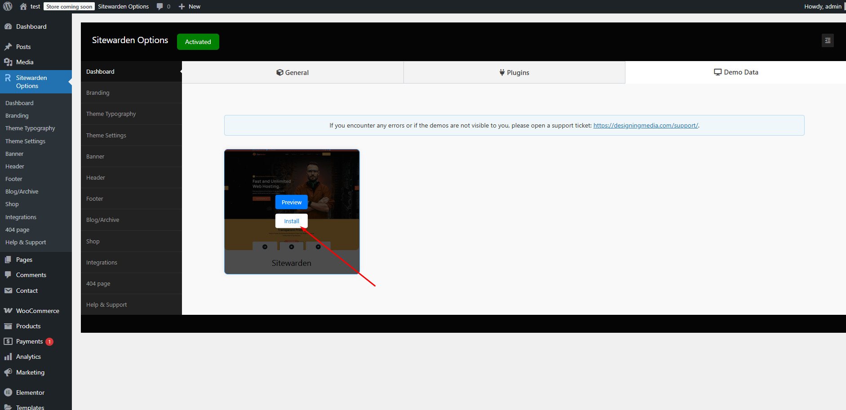Click the WooCommerce logo icon in the sidebar
The image size is (846, 410).
click(8, 311)
